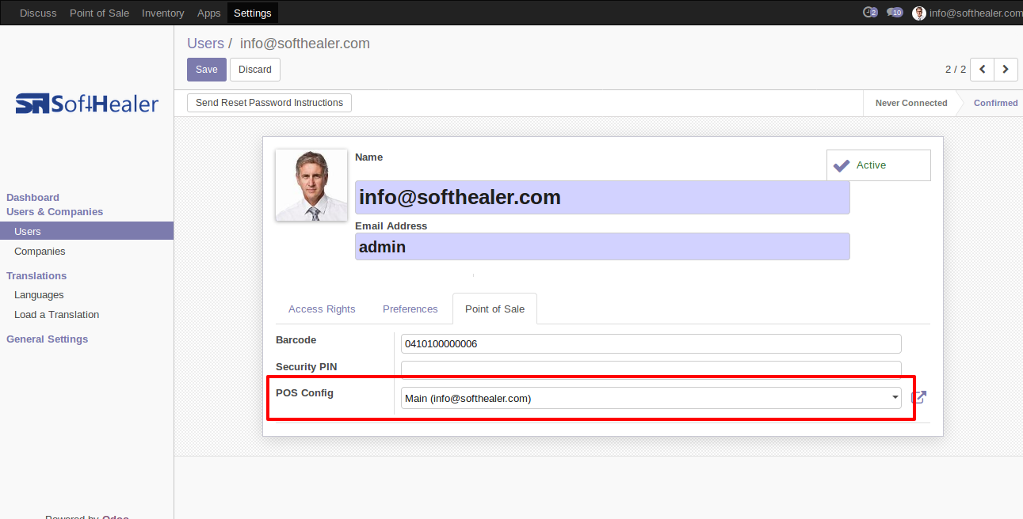Select Users in sidebar

pos(86,231)
